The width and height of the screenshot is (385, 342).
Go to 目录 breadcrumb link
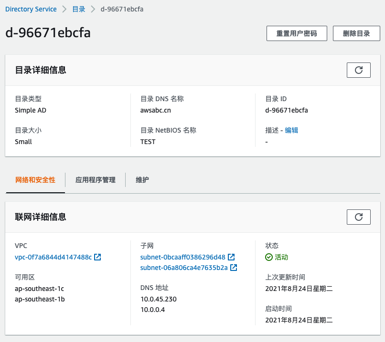[x=78, y=9]
